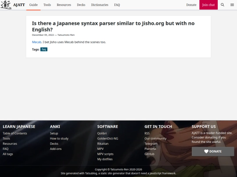The height and width of the screenshot is (177, 237).
Task: Open Add-ons footer link
Action: pos(56,149)
